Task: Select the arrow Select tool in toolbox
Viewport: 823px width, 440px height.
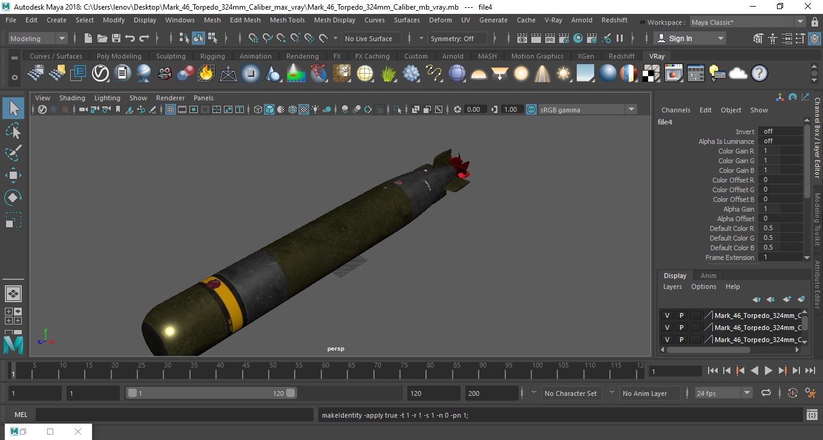Action: pos(13,109)
